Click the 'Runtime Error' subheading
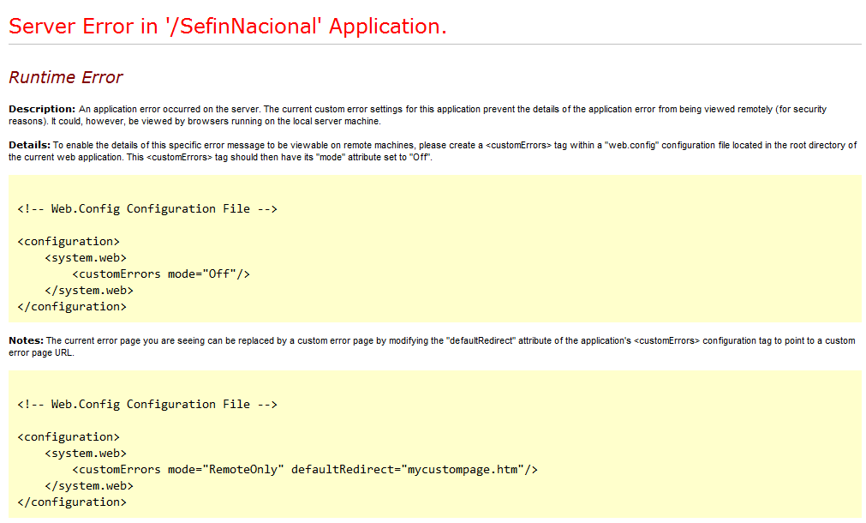The width and height of the screenshot is (866, 523). click(66, 77)
